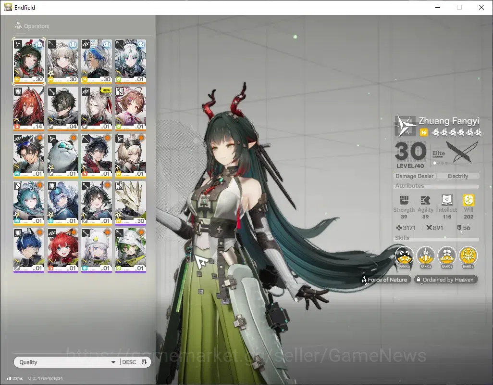Close the Endfield window
This screenshot has height=385, width=493.
481,7
